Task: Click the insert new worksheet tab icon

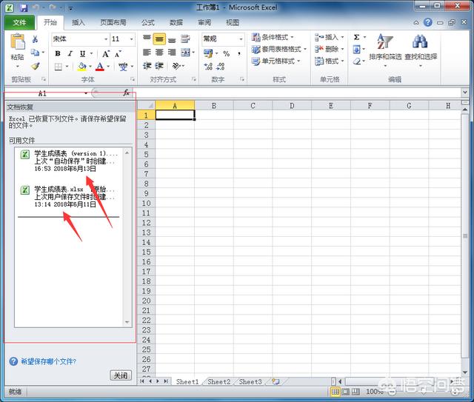Action: 275,382
